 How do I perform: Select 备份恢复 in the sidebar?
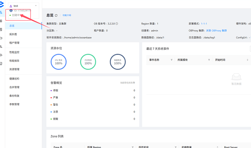[x=15, y=96]
